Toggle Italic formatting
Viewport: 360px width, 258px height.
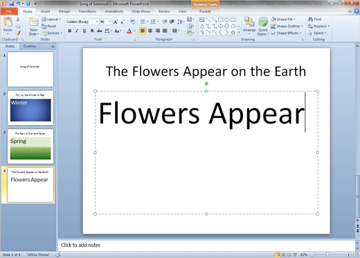tap(77, 31)
